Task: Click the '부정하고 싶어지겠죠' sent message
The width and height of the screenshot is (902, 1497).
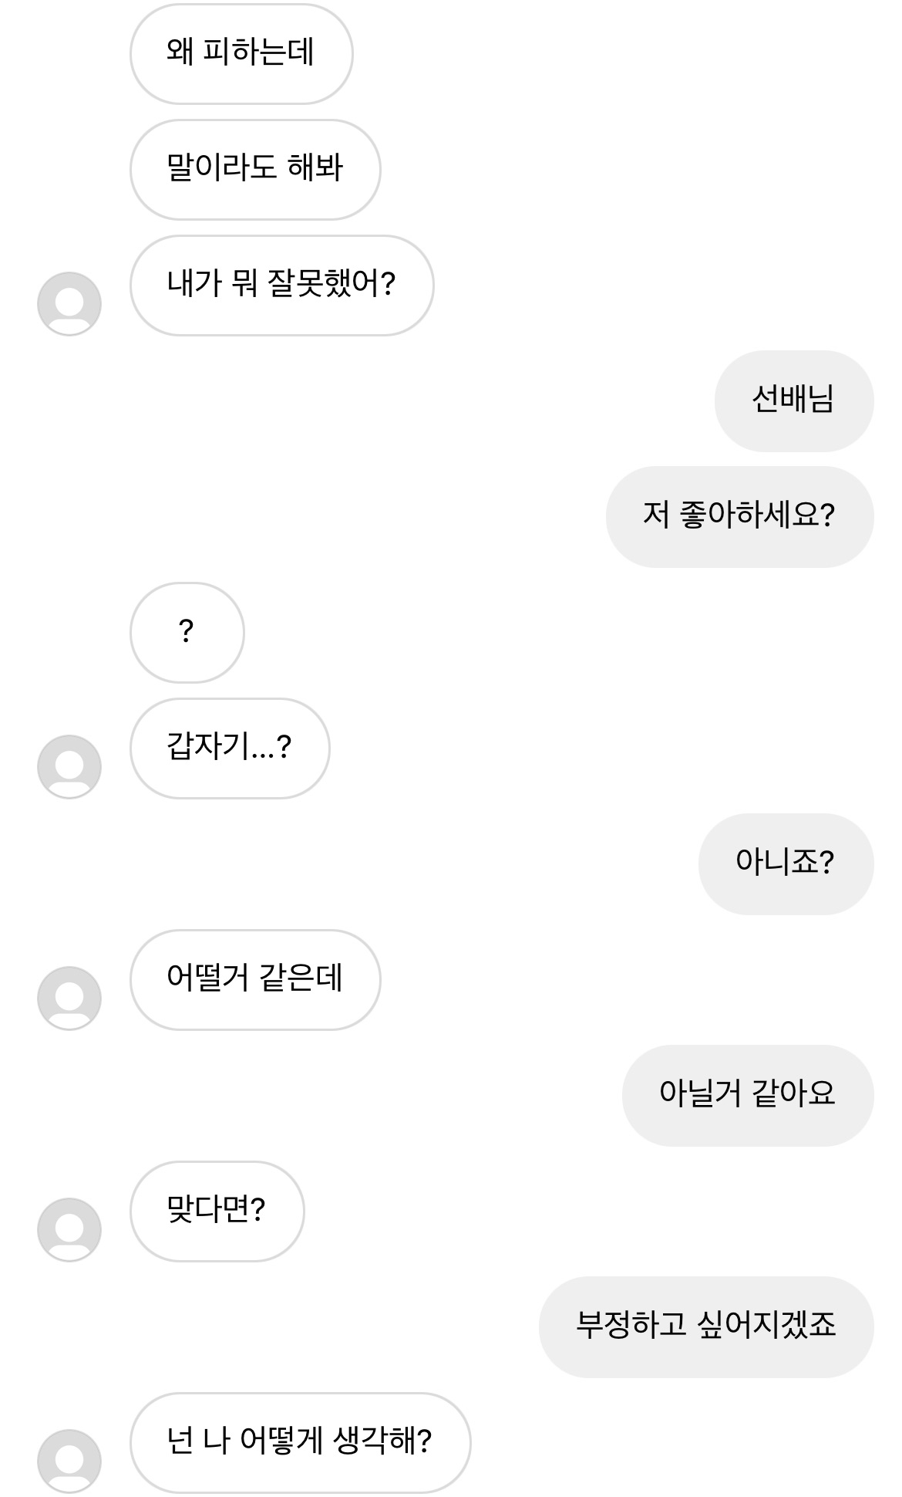Action: [x=705, y=1326]
